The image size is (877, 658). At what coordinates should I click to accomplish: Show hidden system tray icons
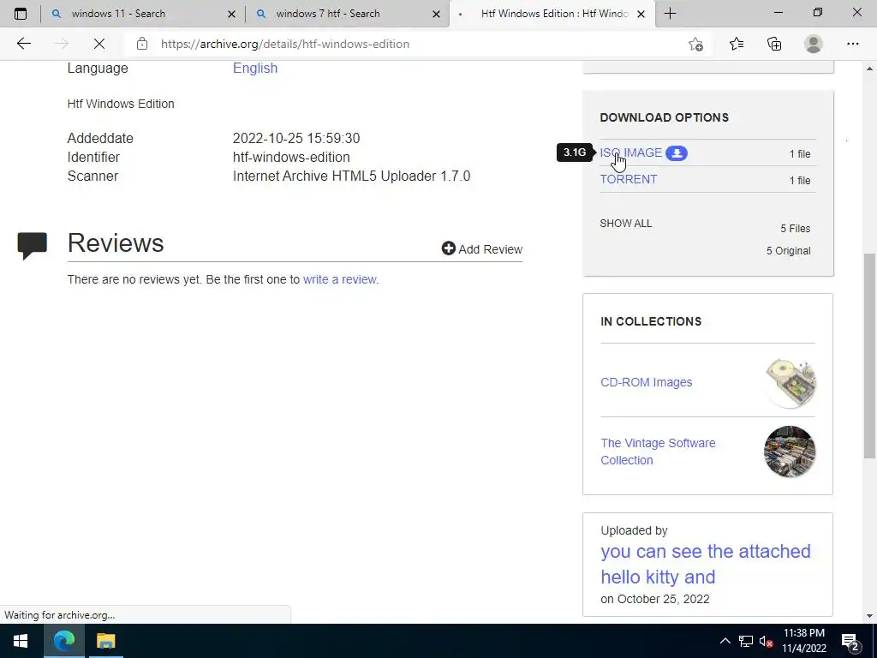(x=725, y=641)
